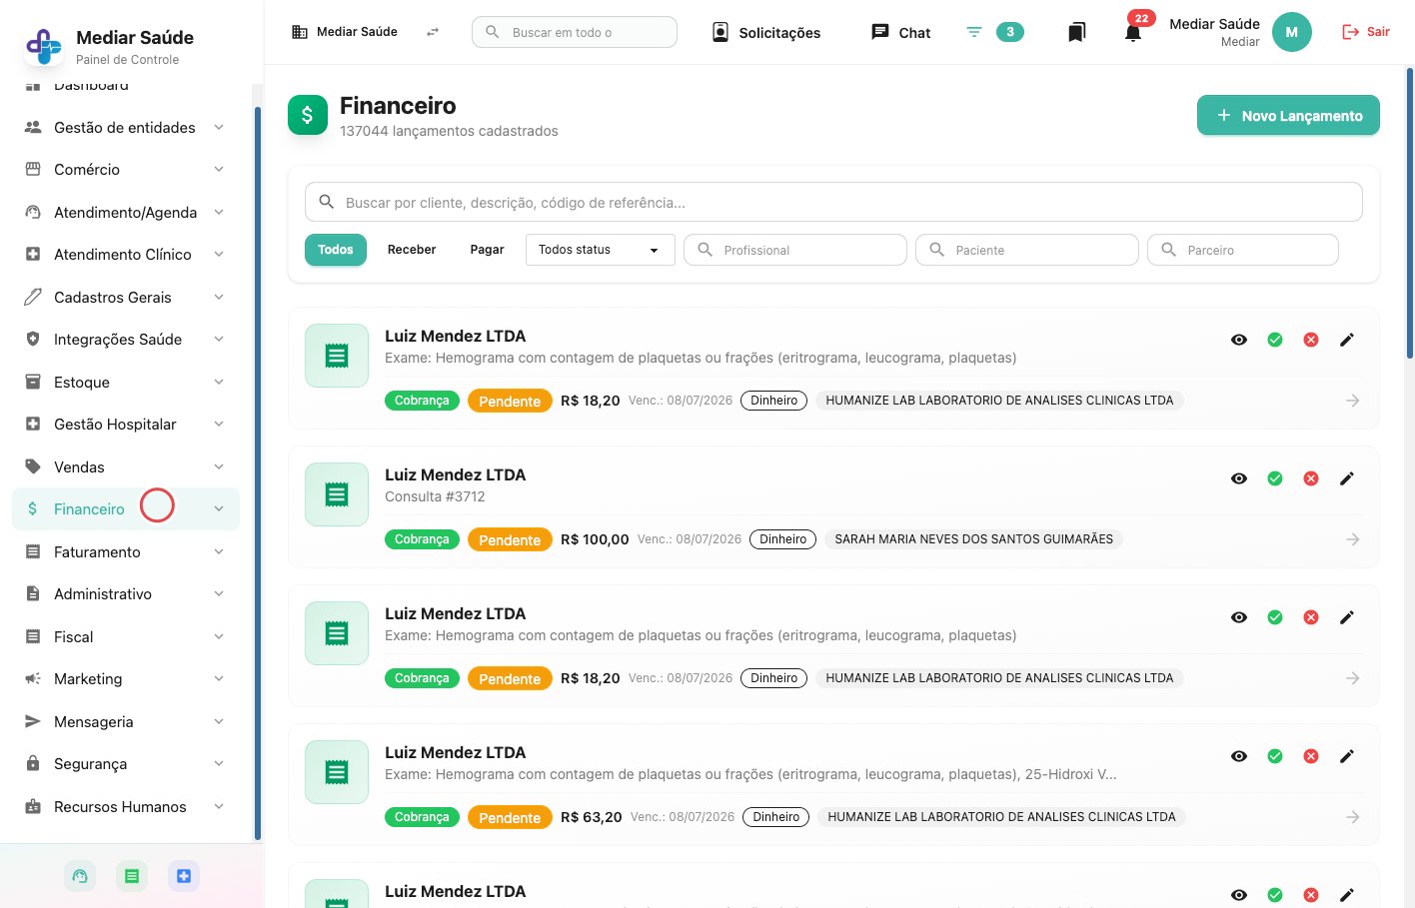View the bottom partially shown entry eye icon

coord(1239,895)
